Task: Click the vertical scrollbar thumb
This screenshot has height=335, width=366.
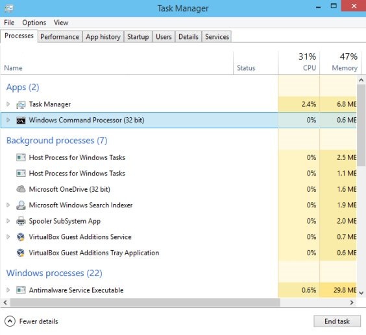Action: pos(361,125)
